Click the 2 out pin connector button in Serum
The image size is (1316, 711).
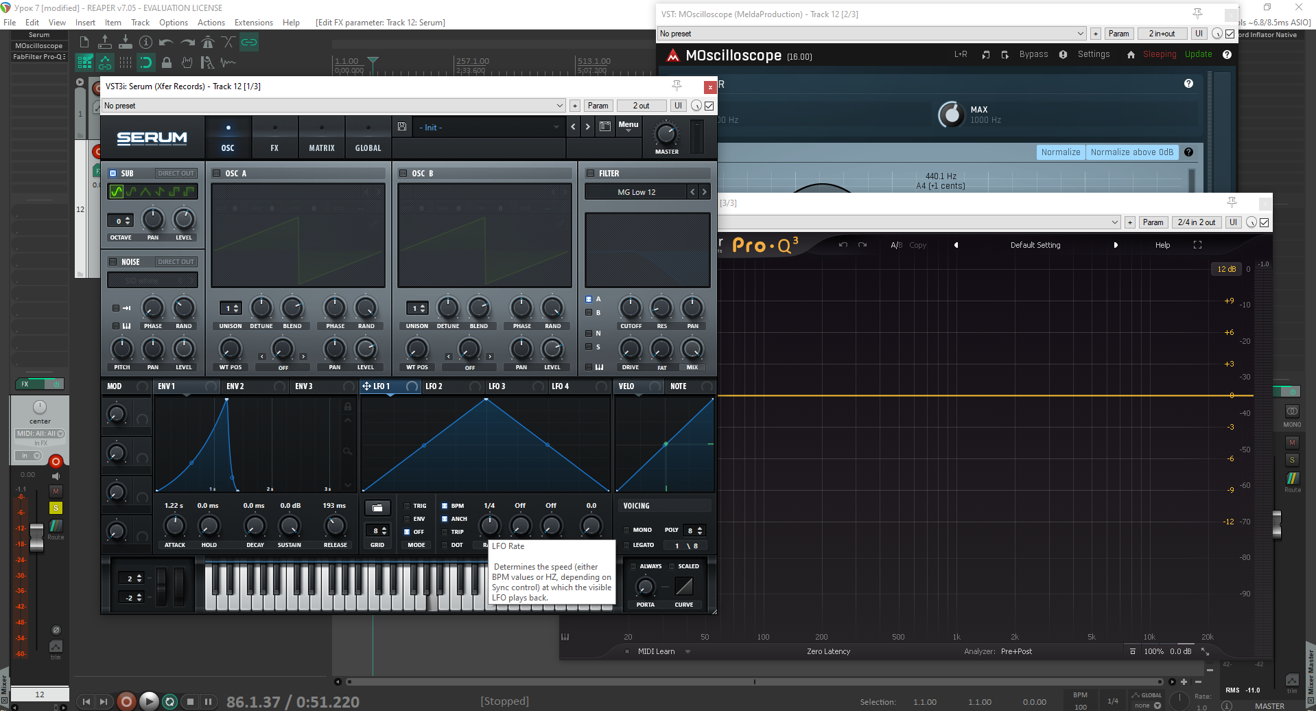pos(641,106)
